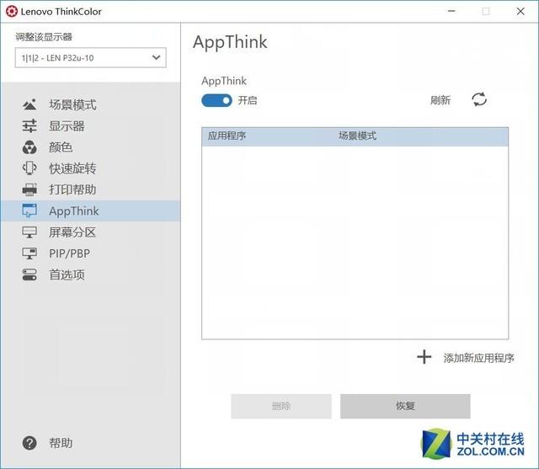The width and height of the screenshot is (539, 469).
Task: Click 添加新应用程序 link text
Action: point(479,358)
